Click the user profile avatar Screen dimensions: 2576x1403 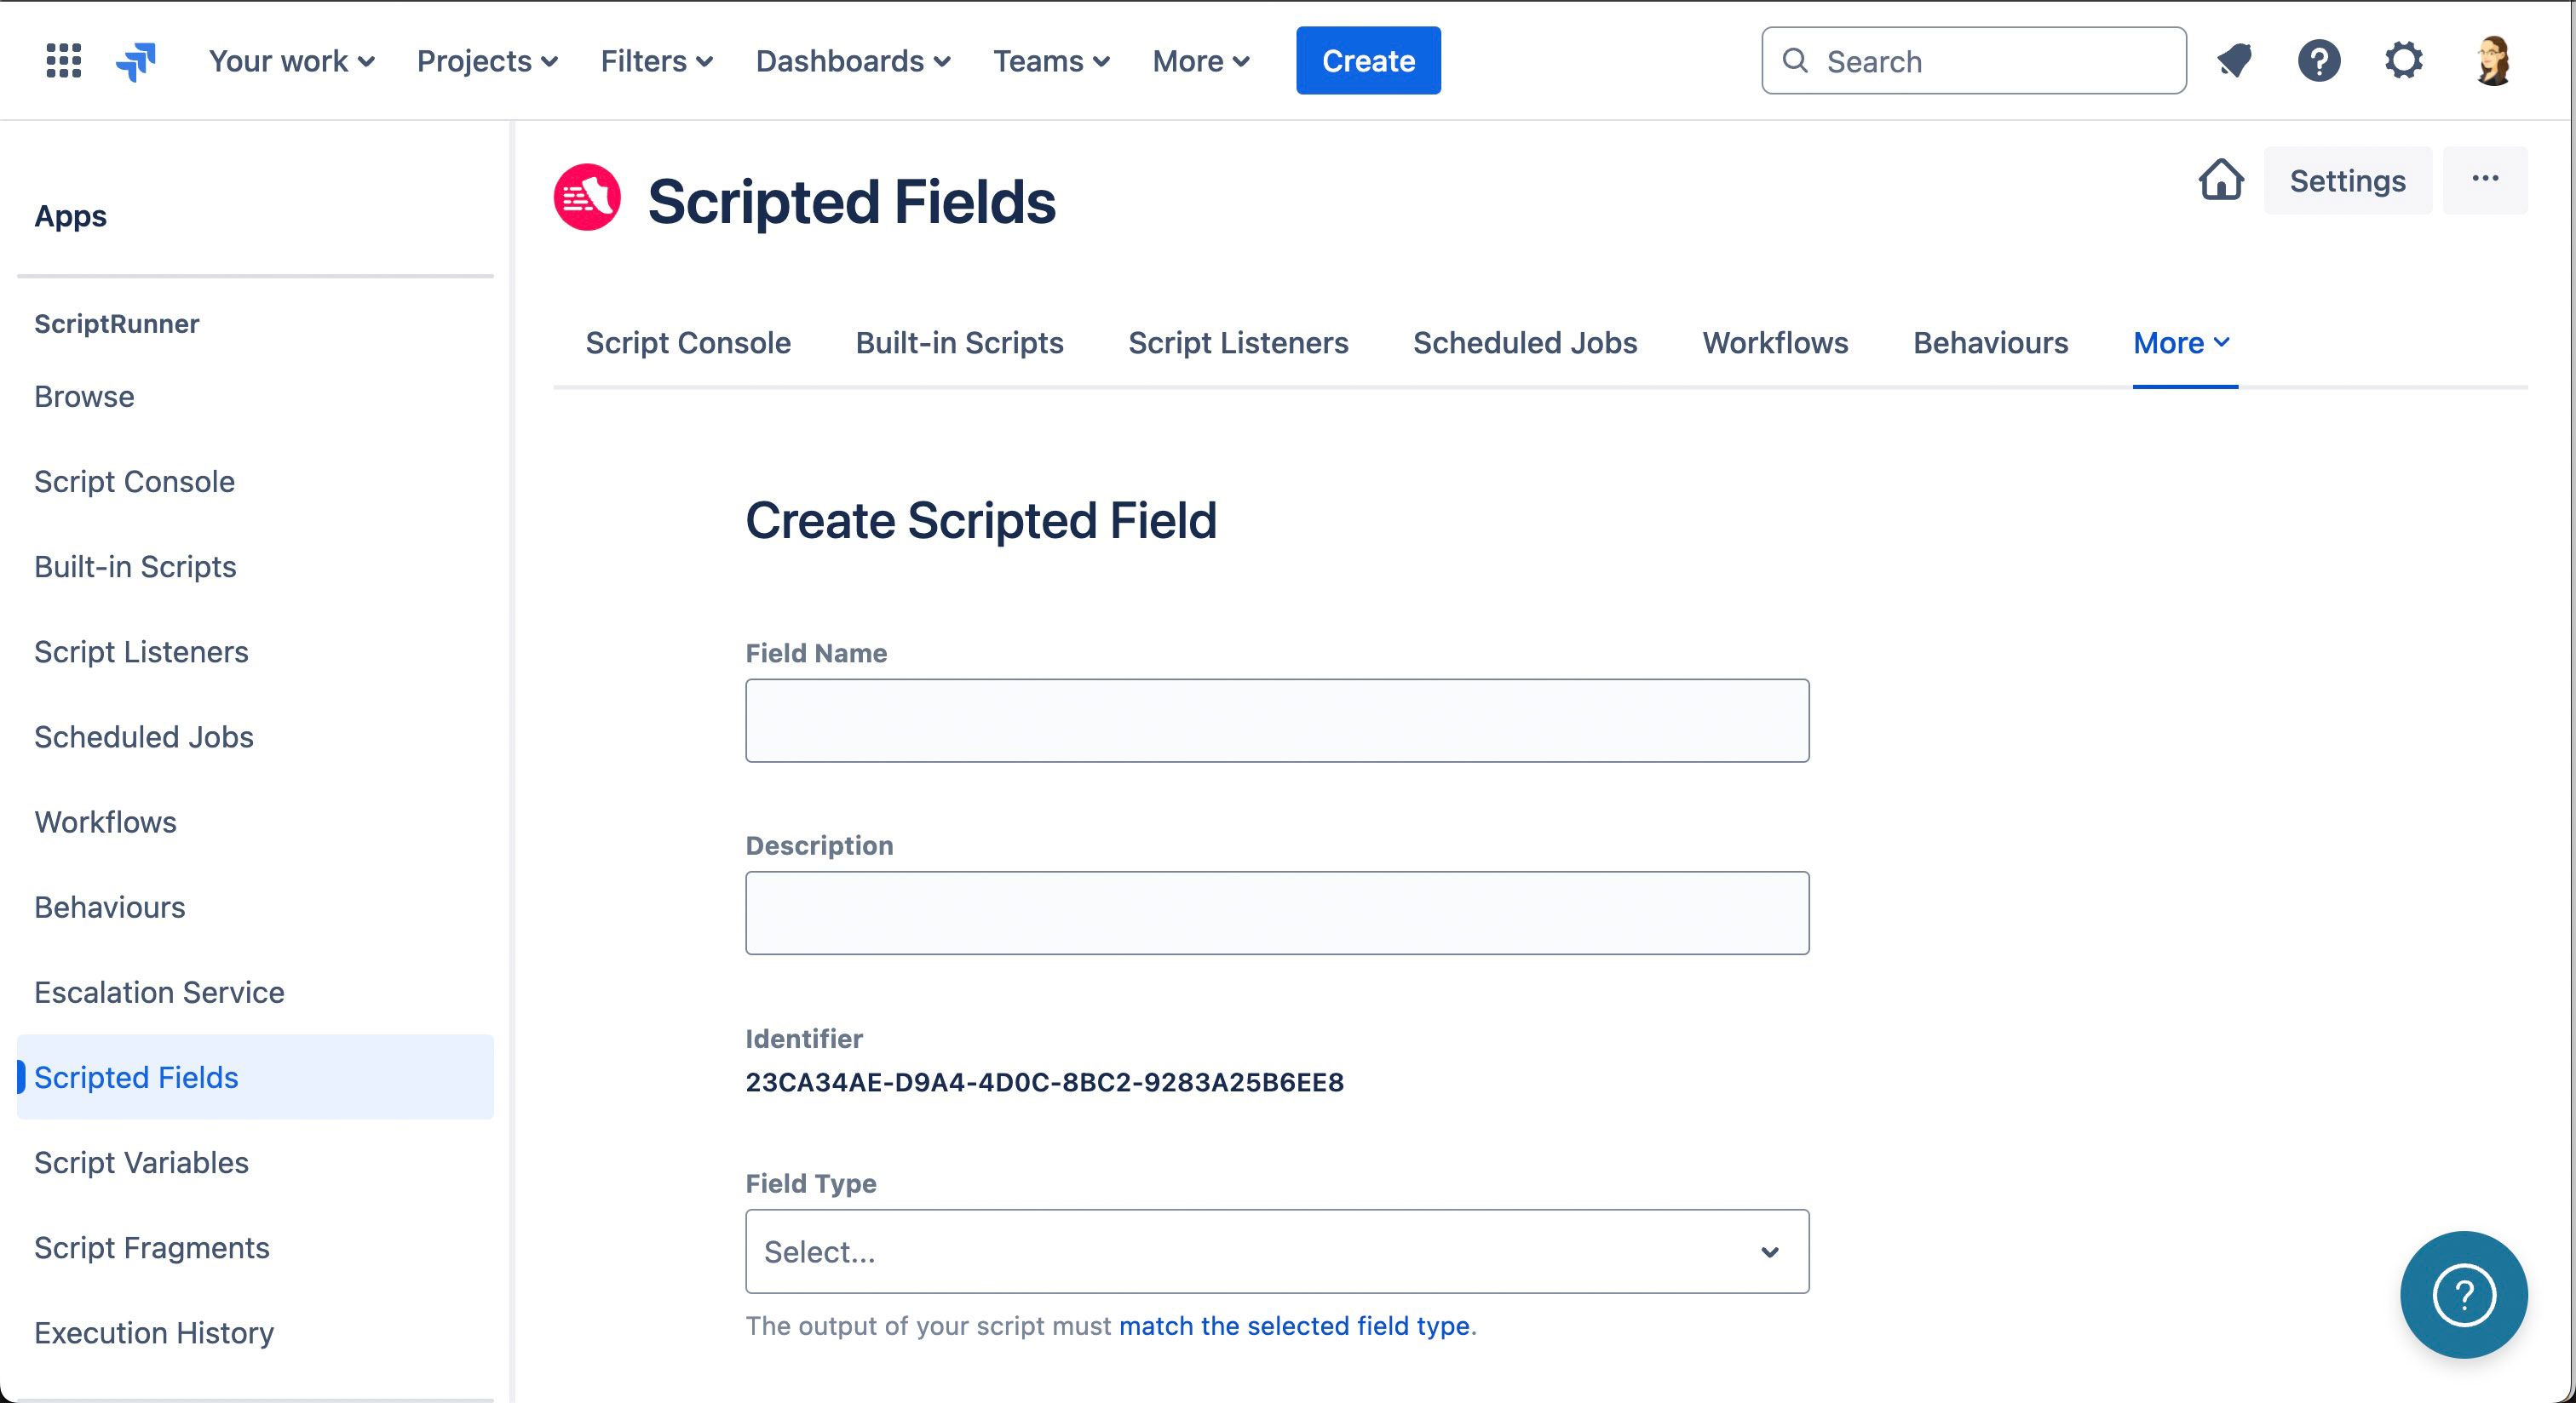pos(2492,61)
